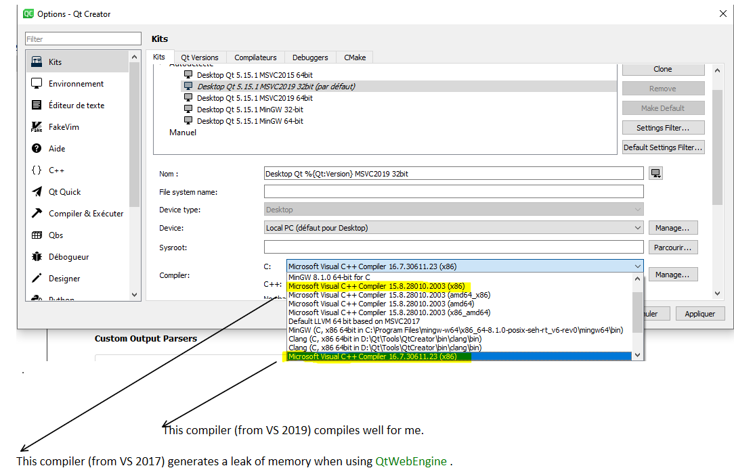The height and width of the screenshot is (468, 734).
Task: Open the Compiler & Exécuter hammer icon
Action: [x=37, y=213]
